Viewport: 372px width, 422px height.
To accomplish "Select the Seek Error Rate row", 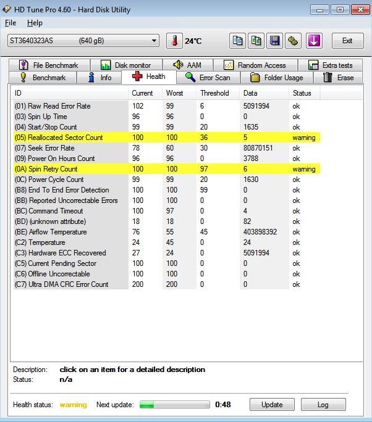I will coord(167,148).
